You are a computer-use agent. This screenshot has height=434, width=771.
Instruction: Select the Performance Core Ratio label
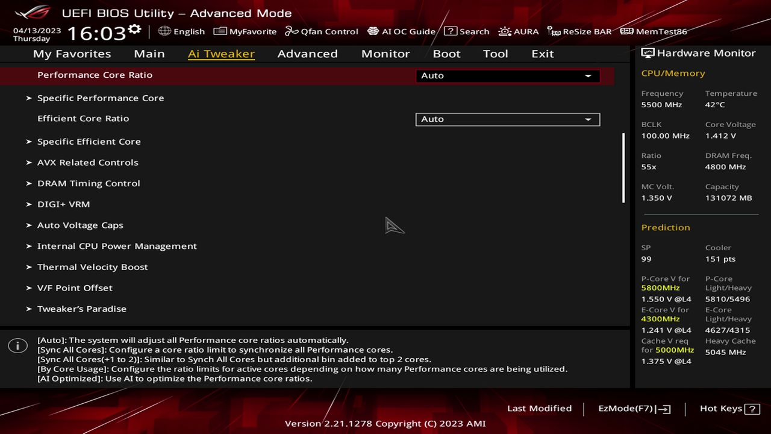[x=95, y=75]
